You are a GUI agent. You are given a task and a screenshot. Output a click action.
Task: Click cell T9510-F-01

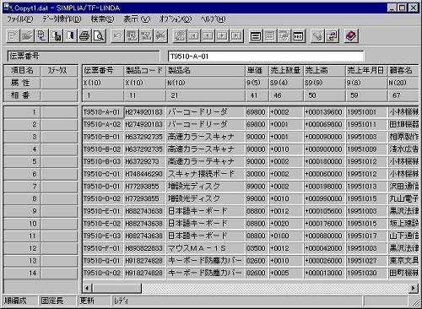click(x=102, y=248)
